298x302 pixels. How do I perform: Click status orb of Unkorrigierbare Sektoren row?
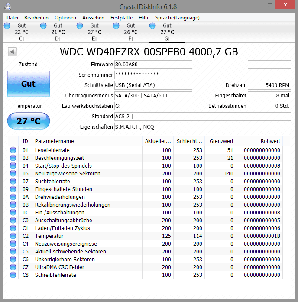tap(13, 259)
